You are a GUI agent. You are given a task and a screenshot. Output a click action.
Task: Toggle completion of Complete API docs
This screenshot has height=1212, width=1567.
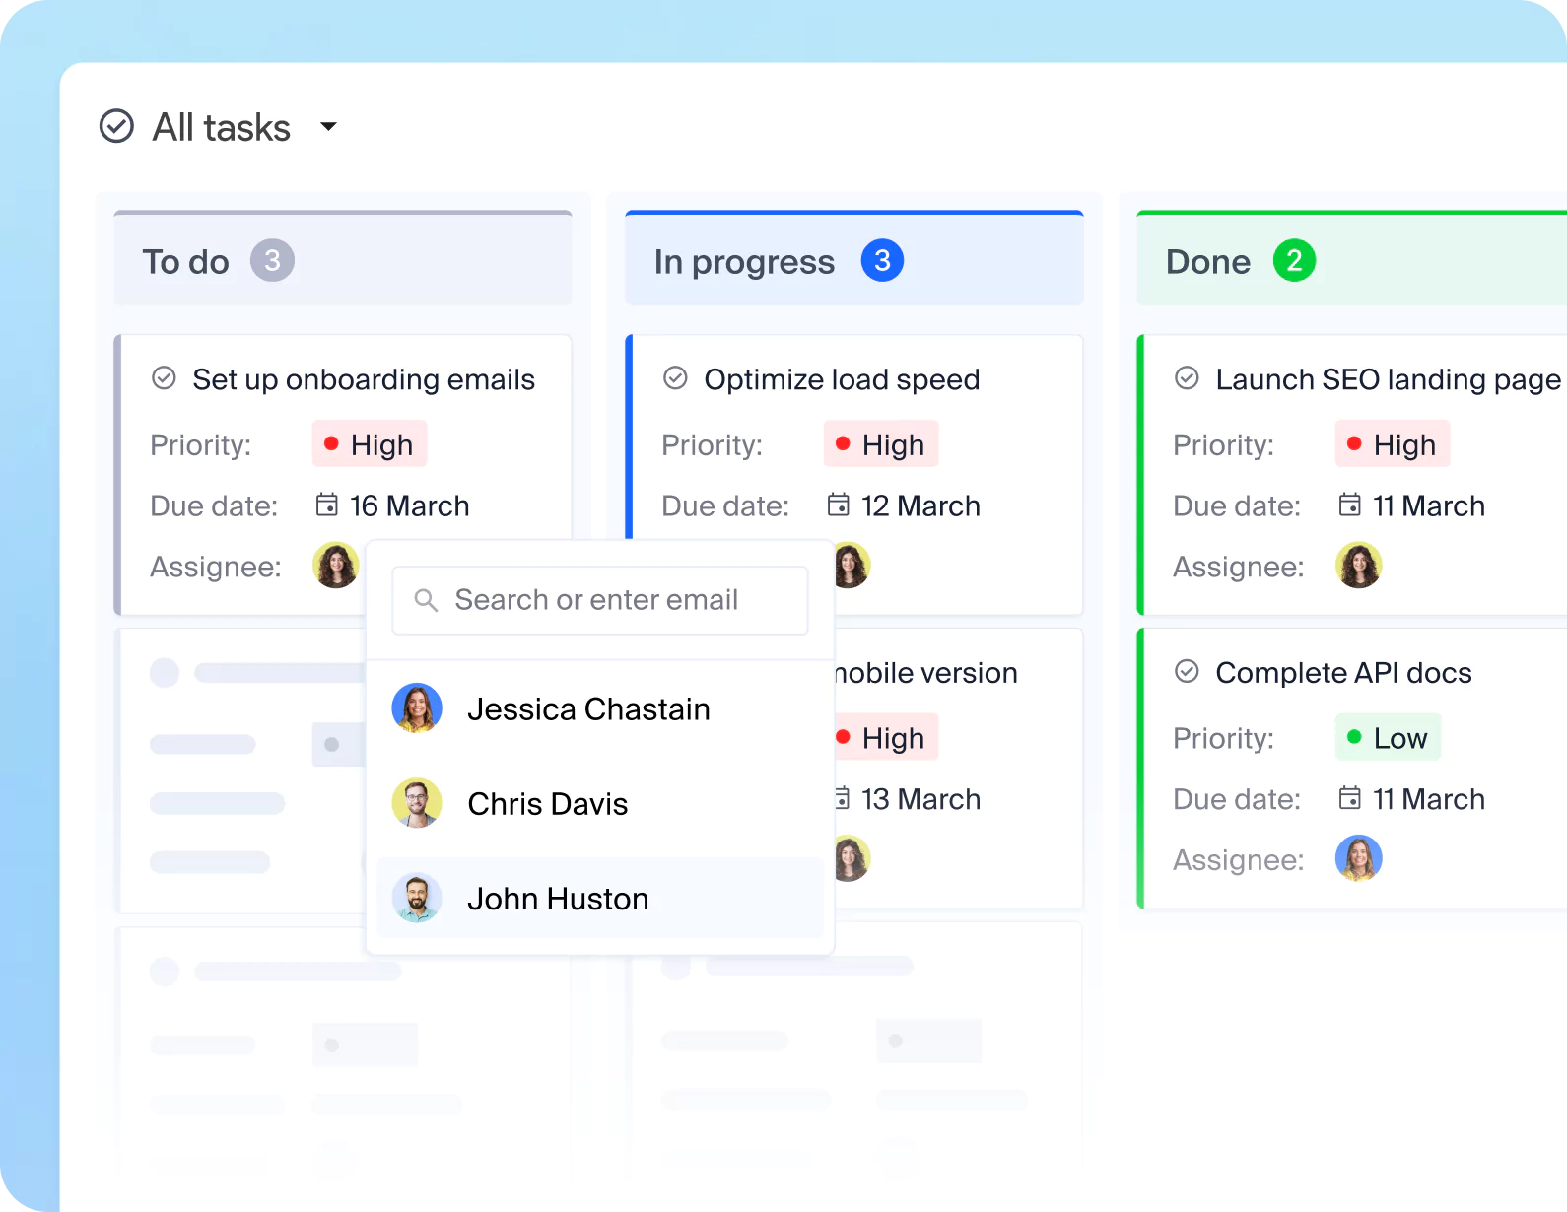1187,672
